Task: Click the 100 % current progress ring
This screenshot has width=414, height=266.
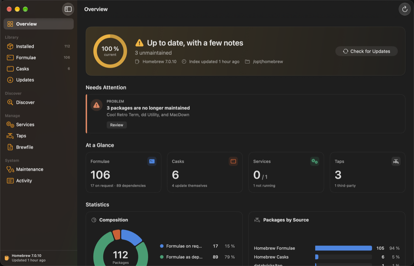Action: (110, 51)
